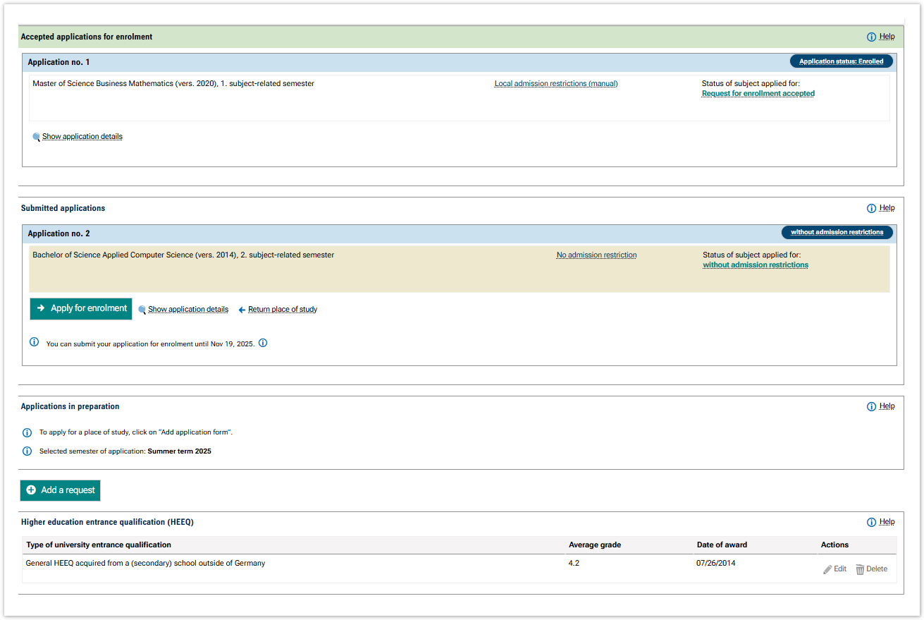Viewport: 924px width, 620px height.
Task: Click Help icon in Applications in preparation
Action: 871,406
